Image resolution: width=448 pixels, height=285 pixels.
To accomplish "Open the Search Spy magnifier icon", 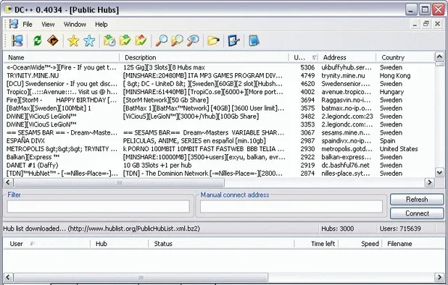I will 193,41.
